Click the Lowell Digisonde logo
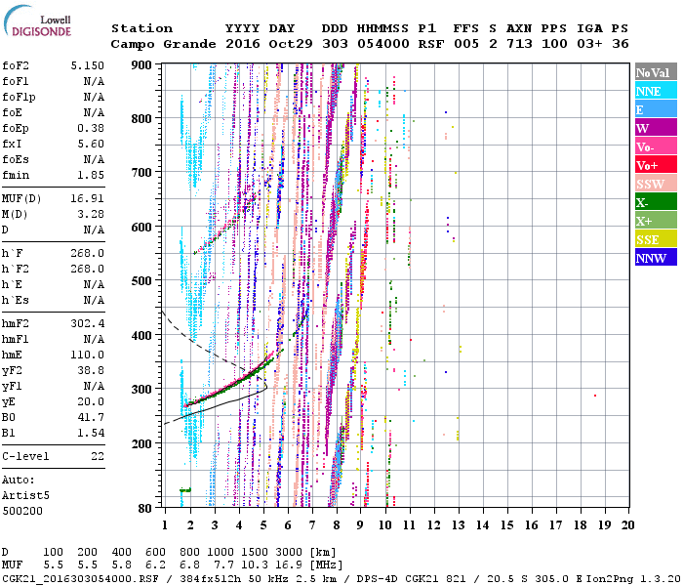This screenshot has width=683, height=586. click(37, 21)
